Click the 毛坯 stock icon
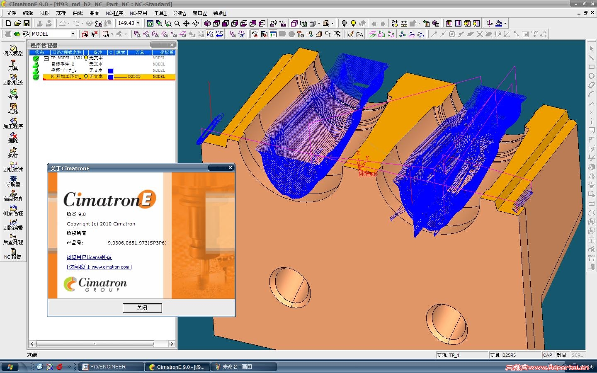 (13, 109)
